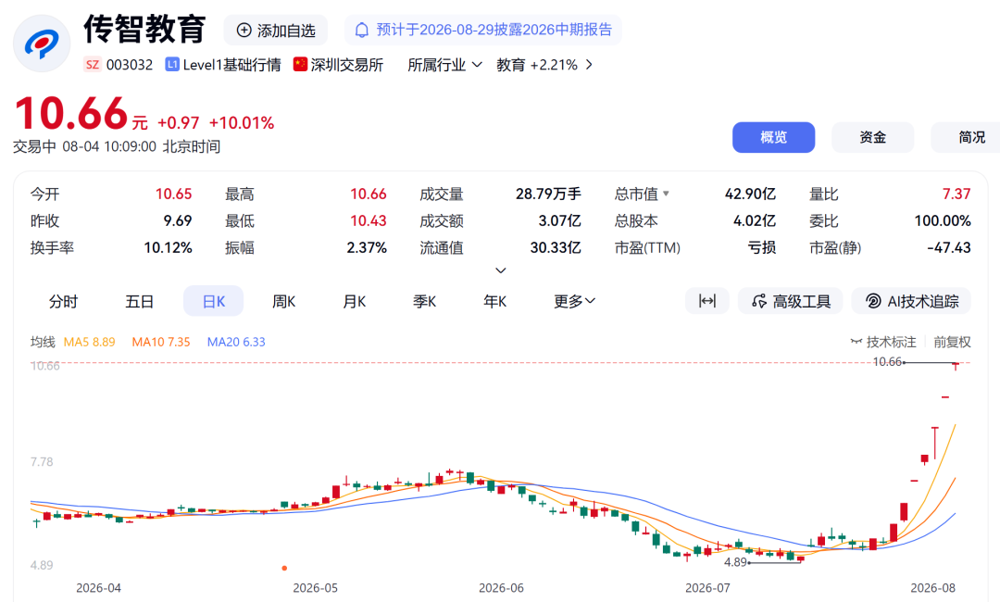This screenshot has height=602, width=1000.
Task: Click the 委比 100.00% value
Action: [943, 220]
